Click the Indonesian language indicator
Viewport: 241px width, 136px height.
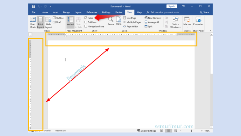coord(60,131)
